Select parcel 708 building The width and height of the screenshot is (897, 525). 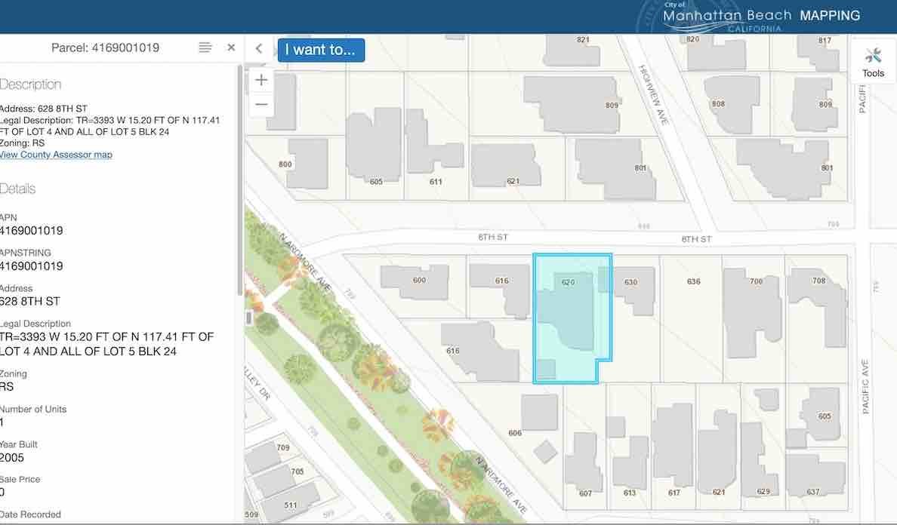tap(817, 307)
